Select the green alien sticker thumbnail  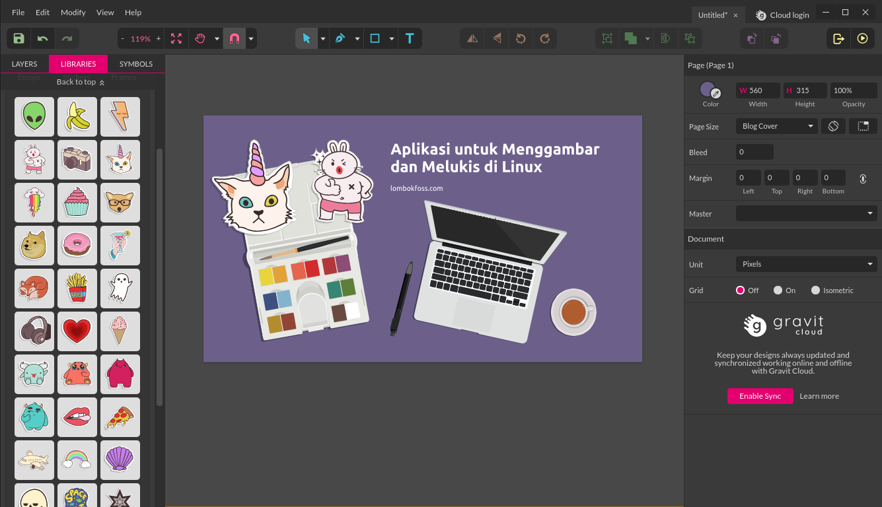click(x=34, y=116)
